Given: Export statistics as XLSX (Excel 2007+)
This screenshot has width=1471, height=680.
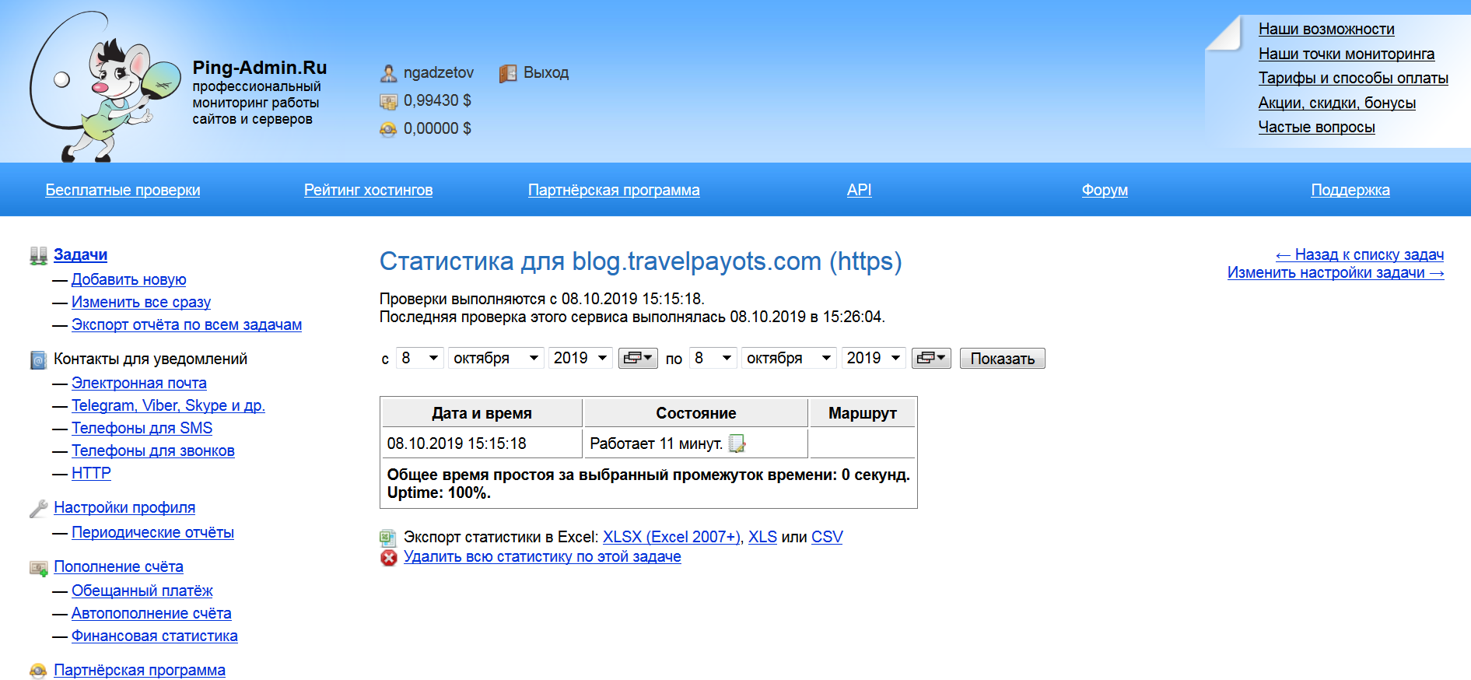Looking at the screenshot, I should (672, 537).
